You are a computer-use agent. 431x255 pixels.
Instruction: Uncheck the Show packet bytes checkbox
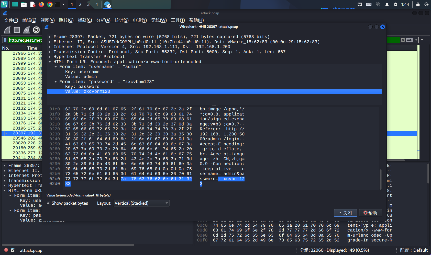(48, 203)
